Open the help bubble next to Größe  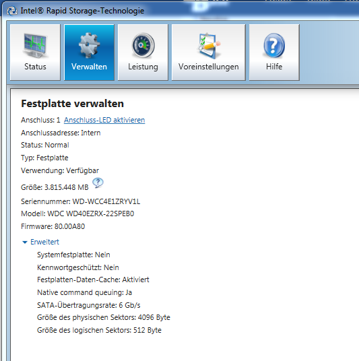tap(98, 183)
